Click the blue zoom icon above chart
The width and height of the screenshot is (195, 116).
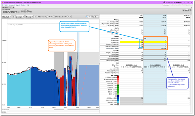87,17
